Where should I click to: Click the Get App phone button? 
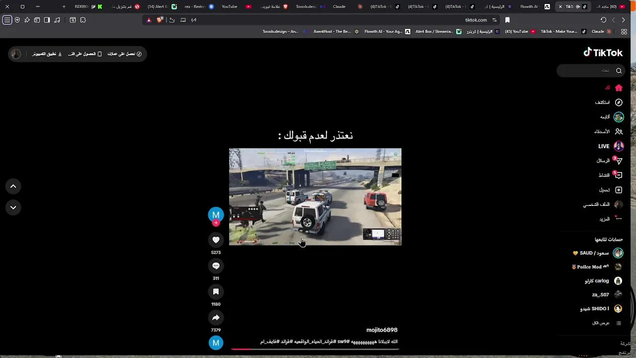[x=85, y=54]
